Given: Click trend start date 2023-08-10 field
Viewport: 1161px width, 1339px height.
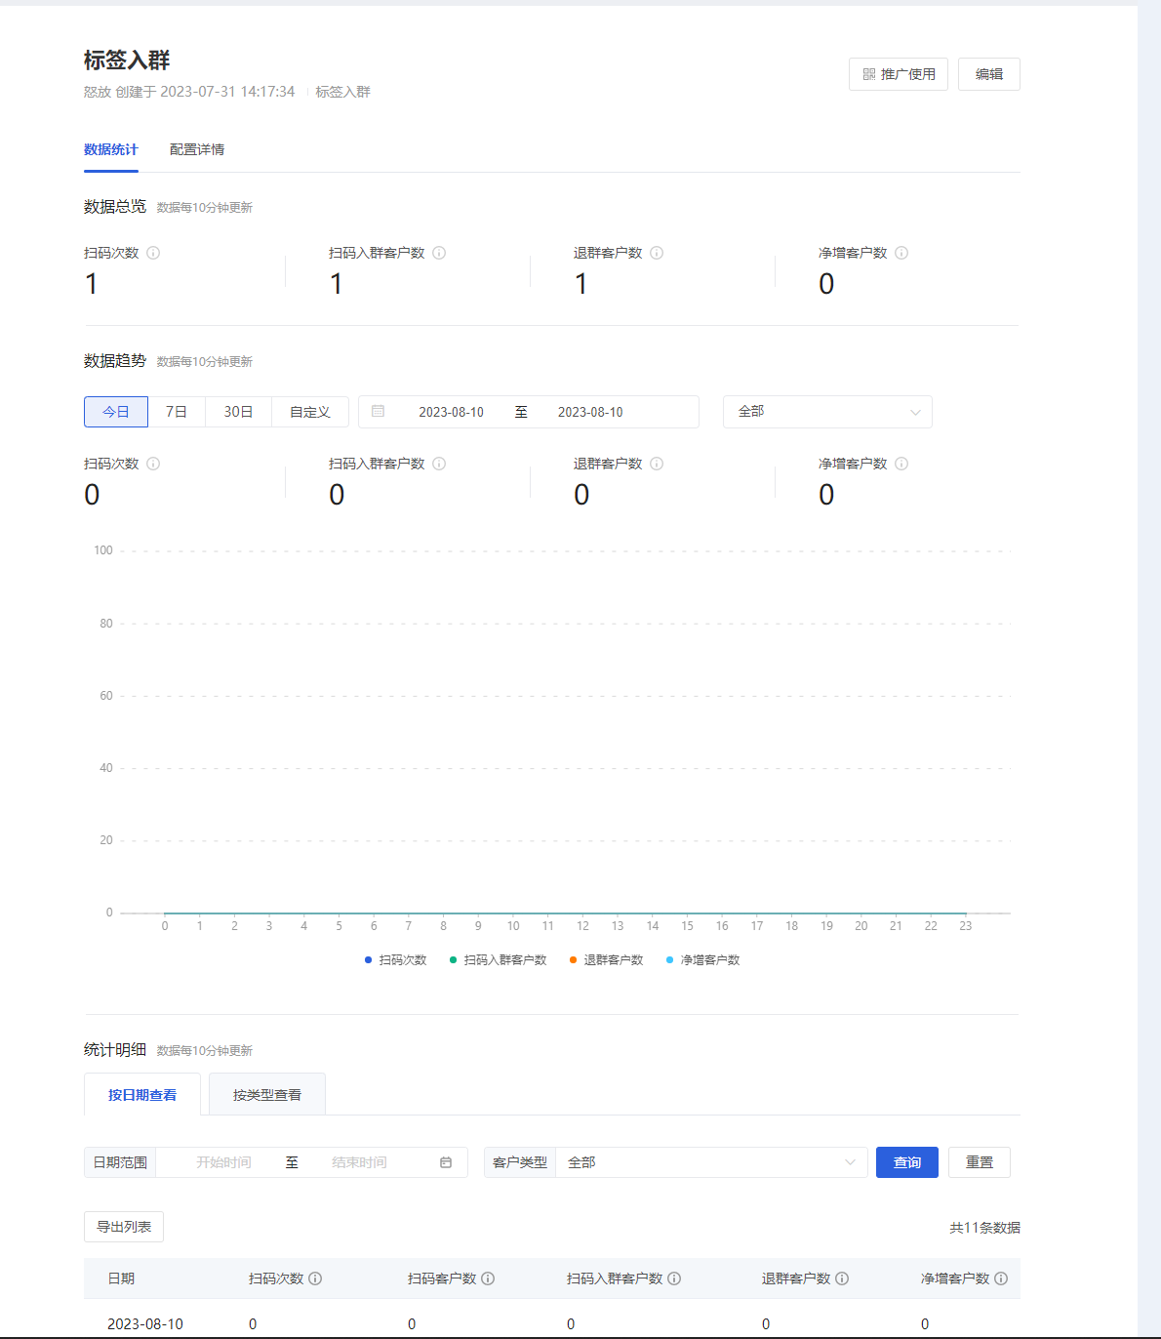Looking at the screenshot, I should click(x=451, y=412).
